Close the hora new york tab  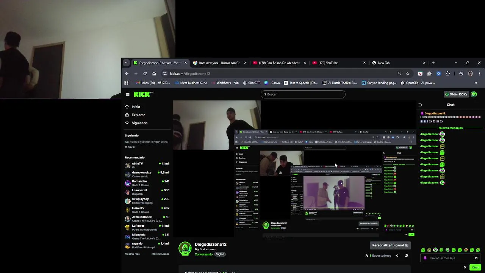tap(245, 63)
